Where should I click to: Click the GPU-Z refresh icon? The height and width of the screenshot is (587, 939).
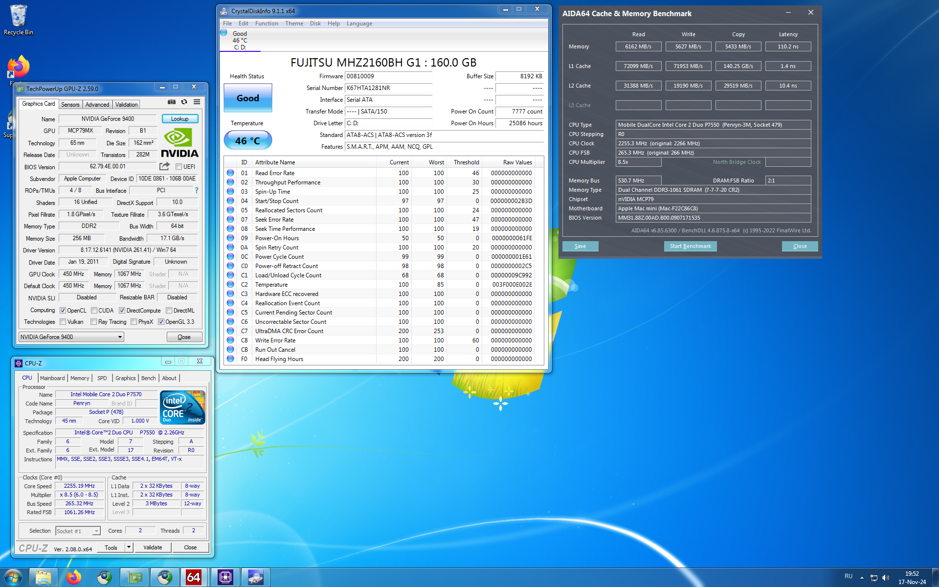[x=184, y=102]
